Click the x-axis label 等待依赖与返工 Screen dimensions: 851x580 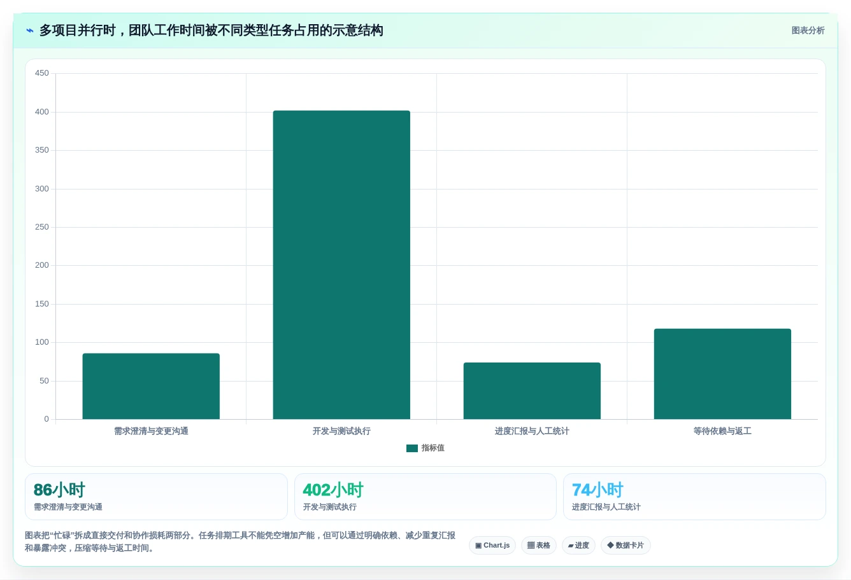pyautogui.click(x=722, y=431)
